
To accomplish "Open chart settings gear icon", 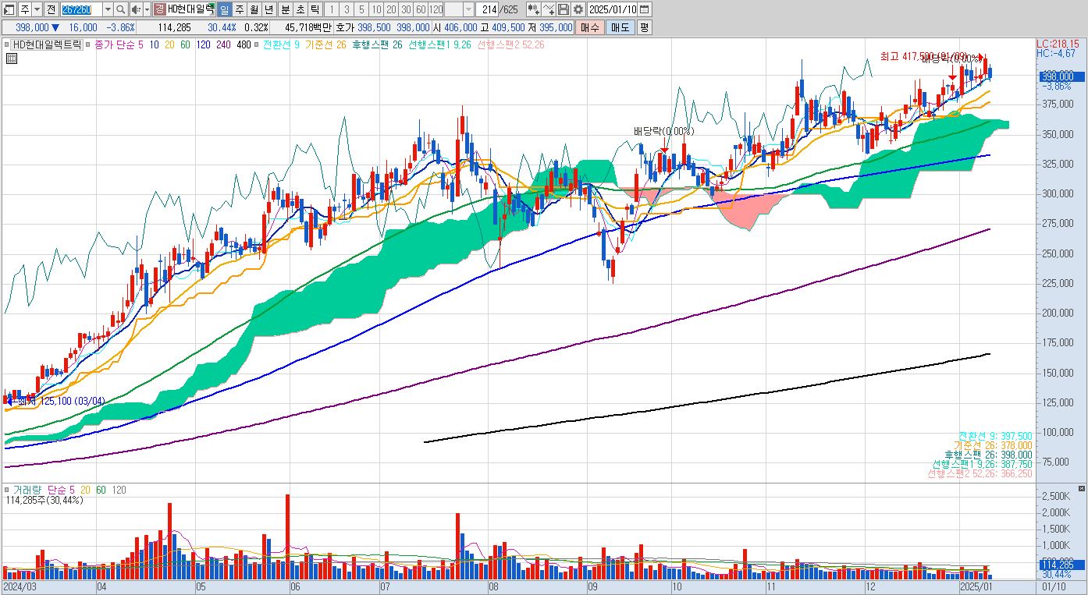I will (578, 9).
